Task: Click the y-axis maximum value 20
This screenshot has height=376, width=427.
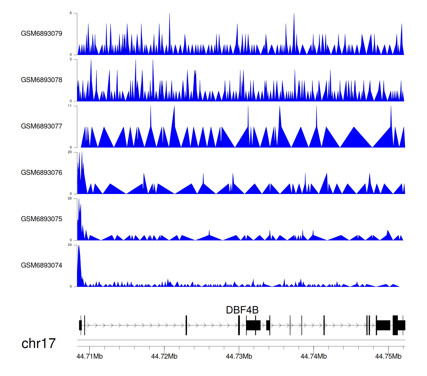Action: pyautogui.click(x=70, y=152)
